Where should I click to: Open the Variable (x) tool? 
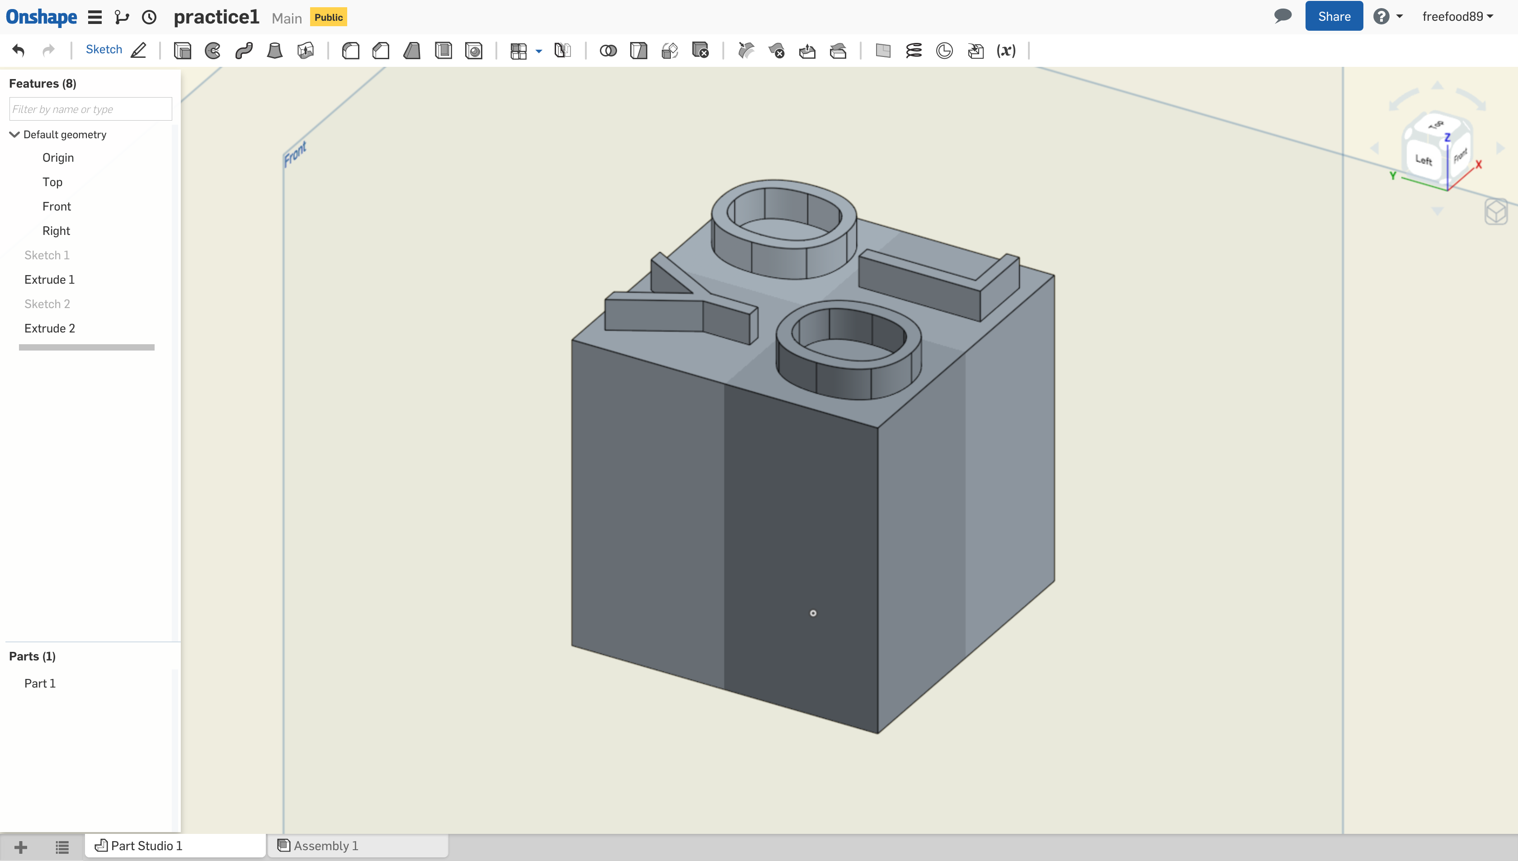[1006, 51]
